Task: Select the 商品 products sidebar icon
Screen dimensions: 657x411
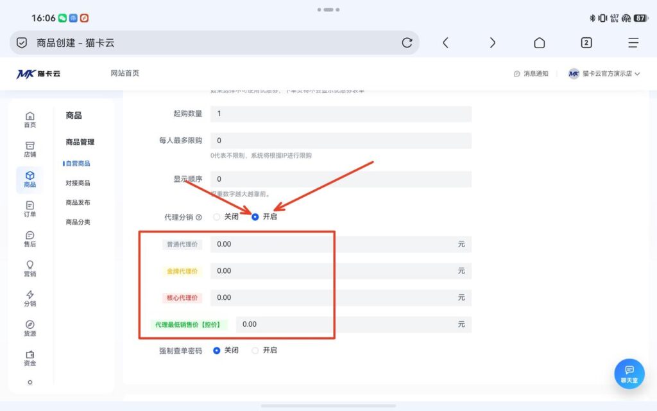Action: click(30, 180)
